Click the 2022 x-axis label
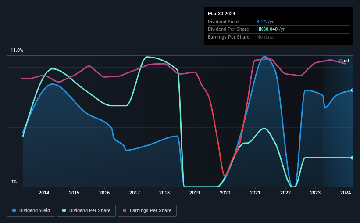 (x=285, y=193)
